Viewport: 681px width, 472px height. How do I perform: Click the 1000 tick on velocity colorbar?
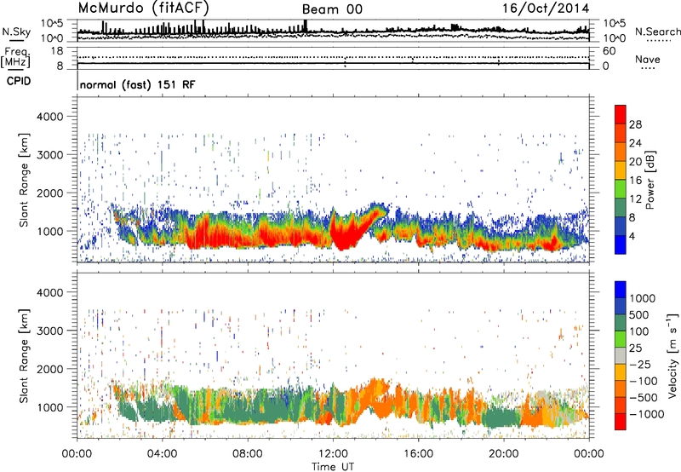point(643,298)
